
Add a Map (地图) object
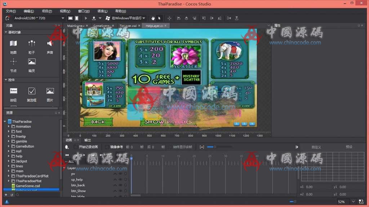(13, 47)
